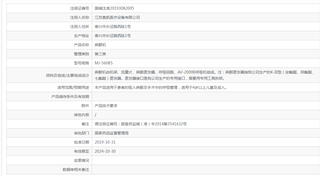
Task: Click the 变更情况 label
Action: [81, 160]
